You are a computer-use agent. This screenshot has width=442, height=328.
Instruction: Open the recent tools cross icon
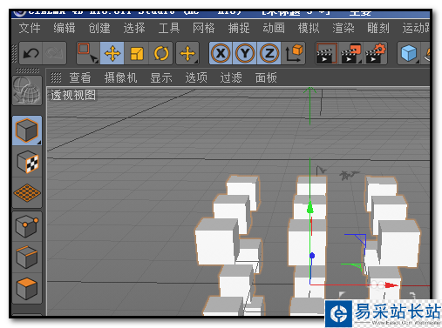(187, 53)
